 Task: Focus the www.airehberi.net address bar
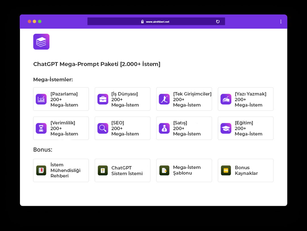click(156, 22)
